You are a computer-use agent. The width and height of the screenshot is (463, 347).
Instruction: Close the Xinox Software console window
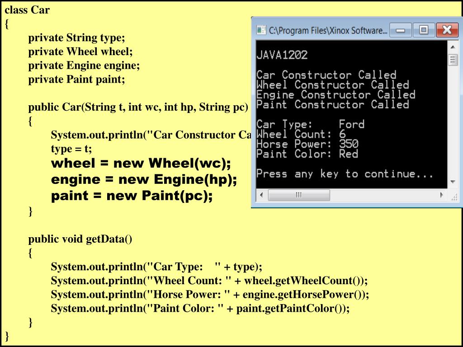point(447,30)
